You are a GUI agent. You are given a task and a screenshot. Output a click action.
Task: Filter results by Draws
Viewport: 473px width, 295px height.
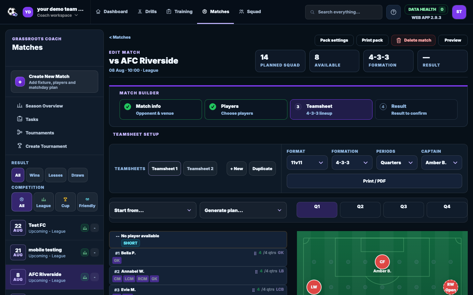click(78, 175)
